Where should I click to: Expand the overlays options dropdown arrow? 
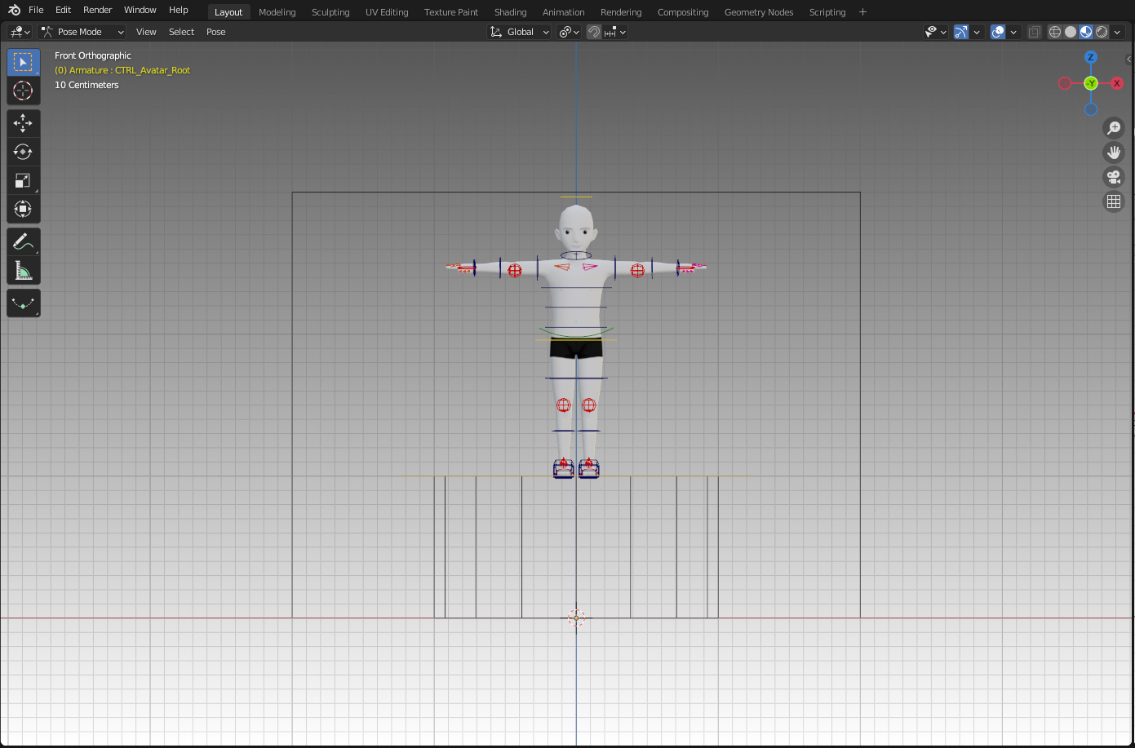[1013, 32]
